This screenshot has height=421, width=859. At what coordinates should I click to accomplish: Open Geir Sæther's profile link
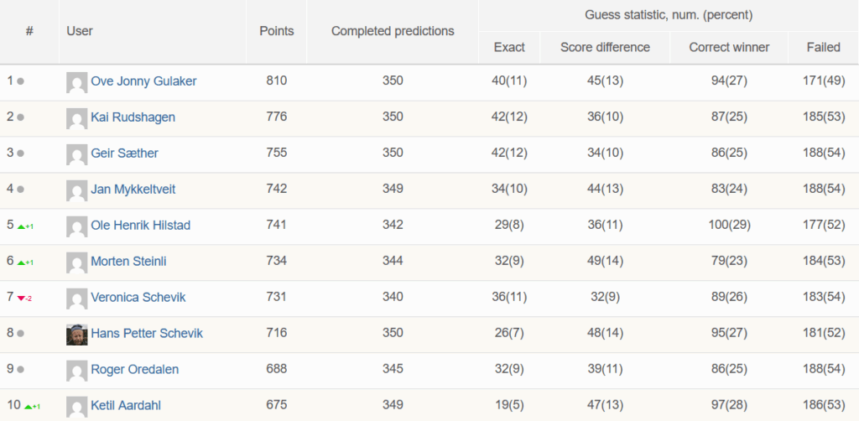click(x=124, y=153)
